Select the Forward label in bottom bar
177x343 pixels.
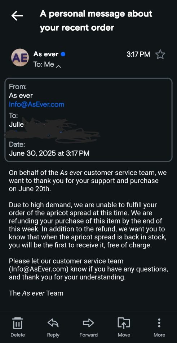(89, 335)
